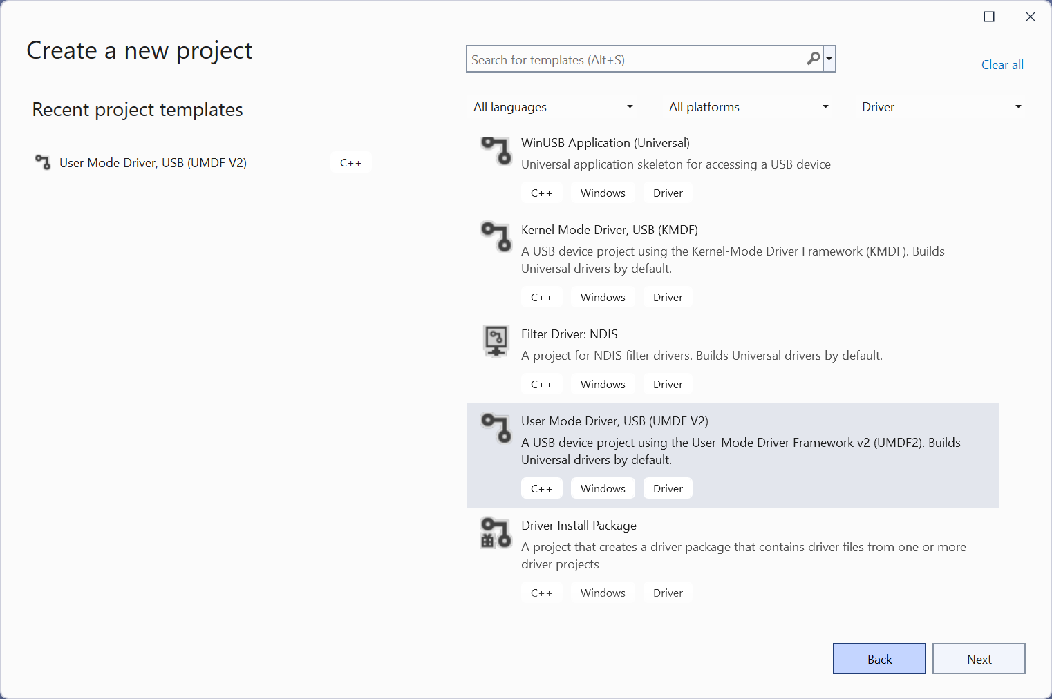This screenshot has height=699, width=1052.
Task: Click the Kernel Mode Driver (KMDF) template icon
Action: coord(496,238)
